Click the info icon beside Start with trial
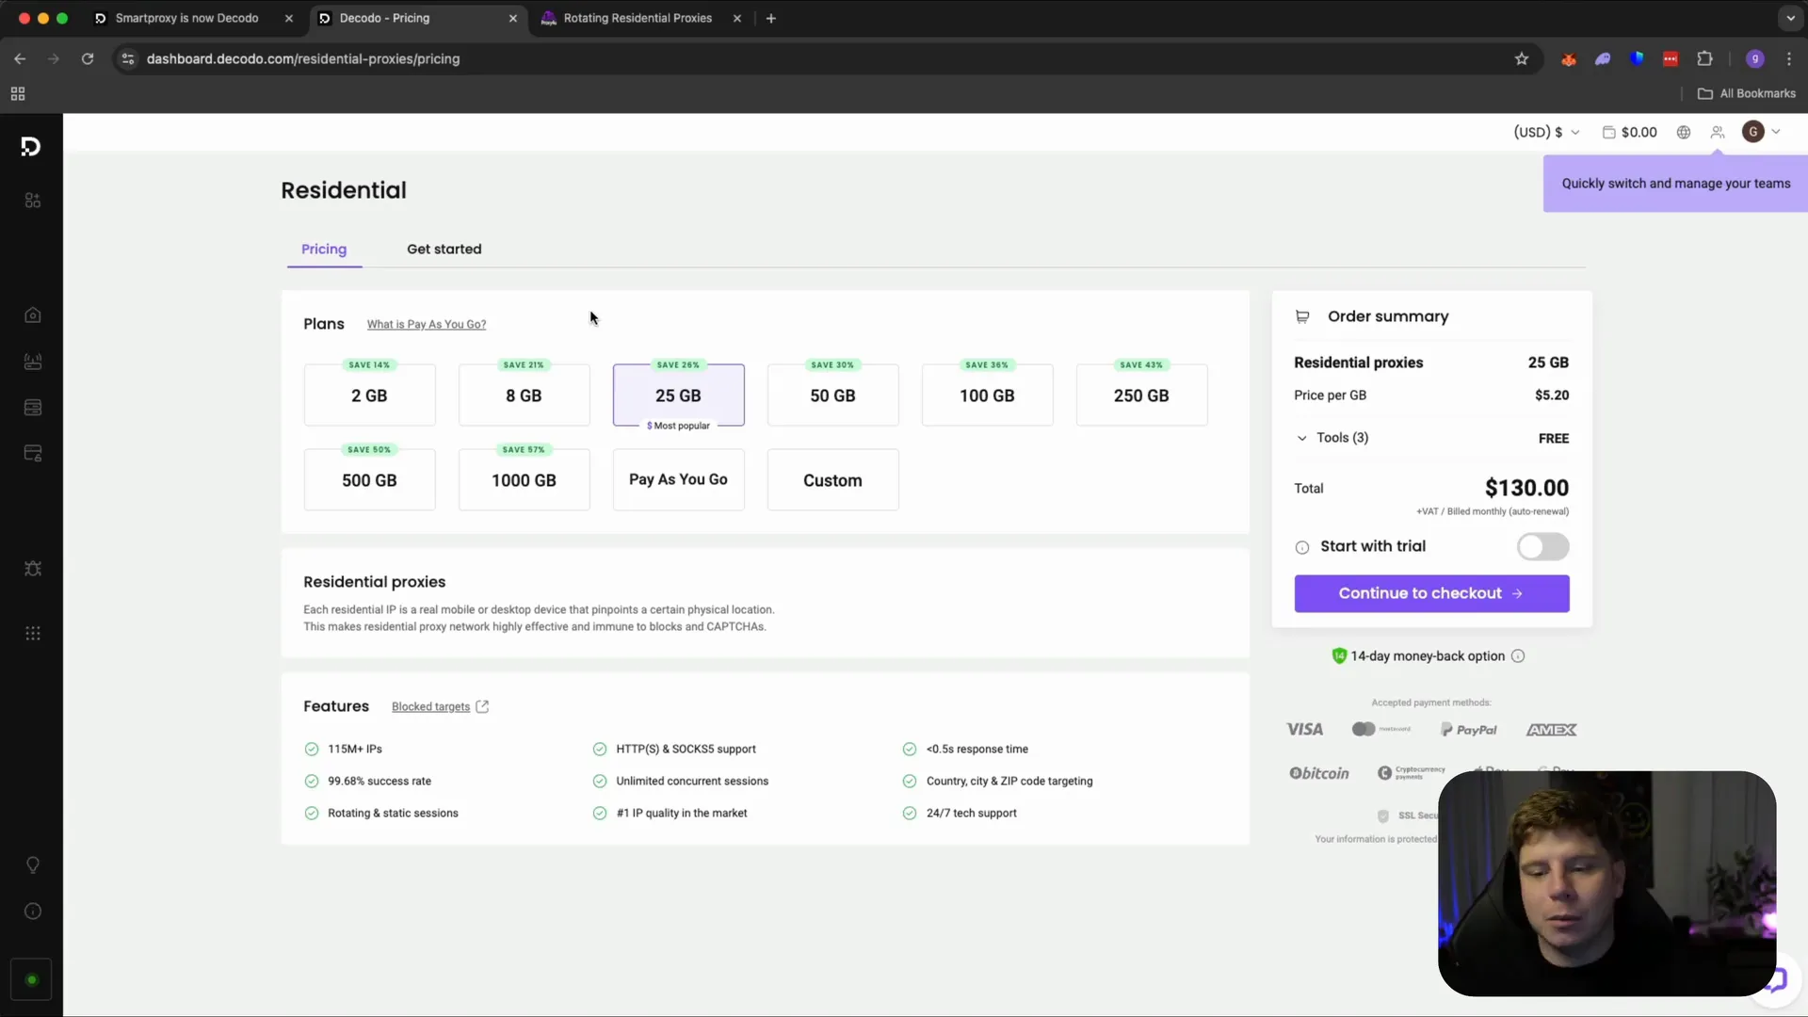The width and height of the screenshot is (1808, 1017). point(1302,548)
